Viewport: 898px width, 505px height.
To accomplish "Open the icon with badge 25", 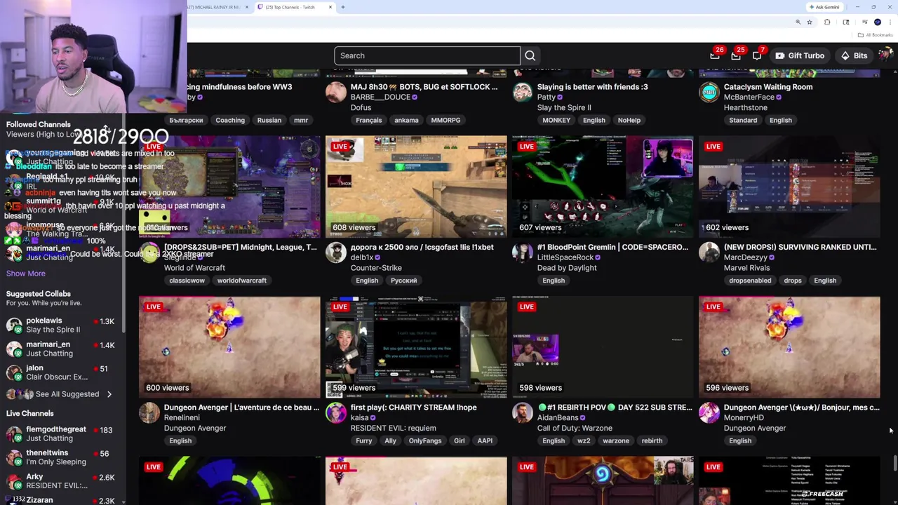I will [x=736, y=55].
